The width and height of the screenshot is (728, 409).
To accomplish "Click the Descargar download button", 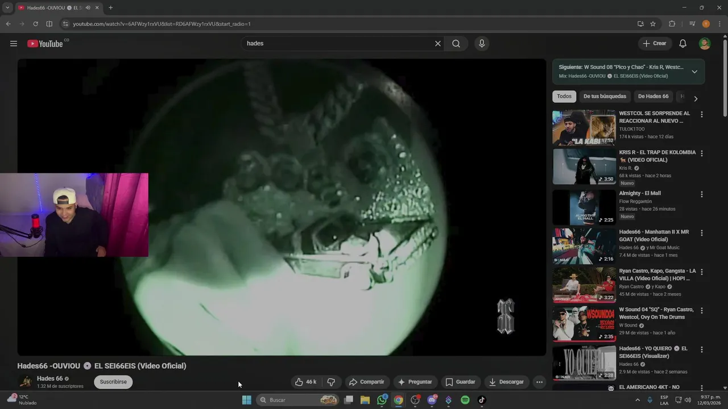I will 506,382.
